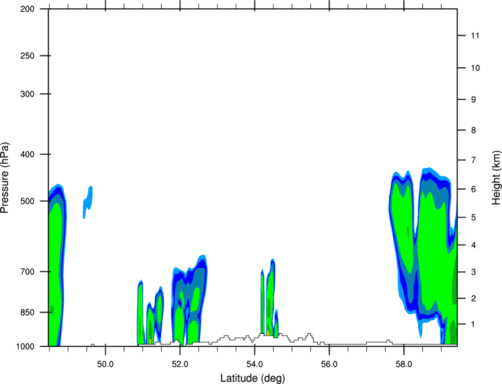Click the 5 km height label
This screenshot has height=384, width=502.
[x=474, y=217]
